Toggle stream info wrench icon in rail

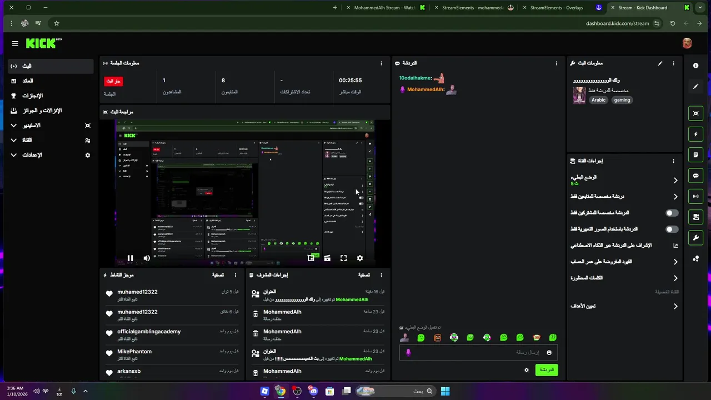point(695,238)
